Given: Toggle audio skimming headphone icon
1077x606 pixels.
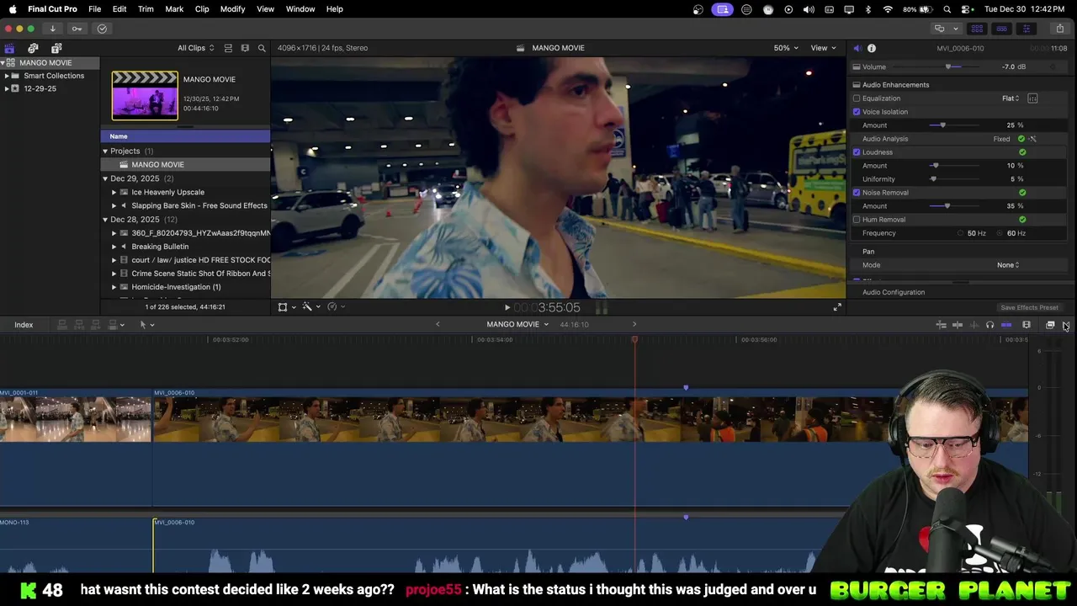Looking at the screenshot, I should (x=989, y=325).
